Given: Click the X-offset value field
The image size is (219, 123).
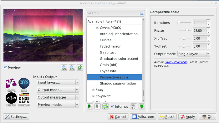Looking at the screenshot, I should 199,38.
